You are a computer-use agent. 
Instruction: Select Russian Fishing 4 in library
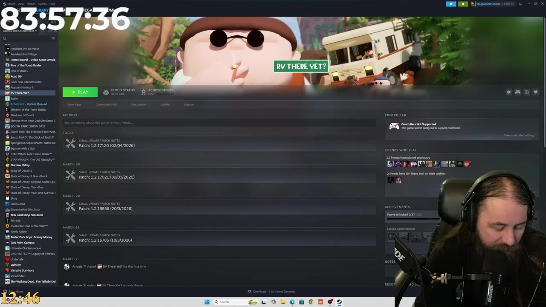[21, 87]
